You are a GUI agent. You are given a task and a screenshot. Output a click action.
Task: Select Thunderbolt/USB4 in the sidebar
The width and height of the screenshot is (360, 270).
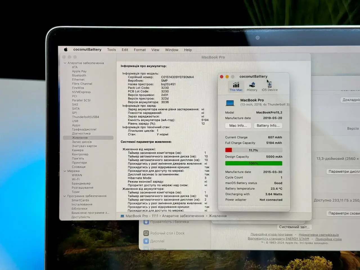tap(85, 117)
